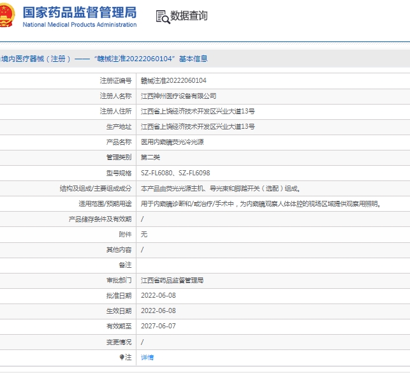Image resolution: width=410 pixels, height=373 pixels.
Task: Click the 附件 label
Action: pos(125,235)
